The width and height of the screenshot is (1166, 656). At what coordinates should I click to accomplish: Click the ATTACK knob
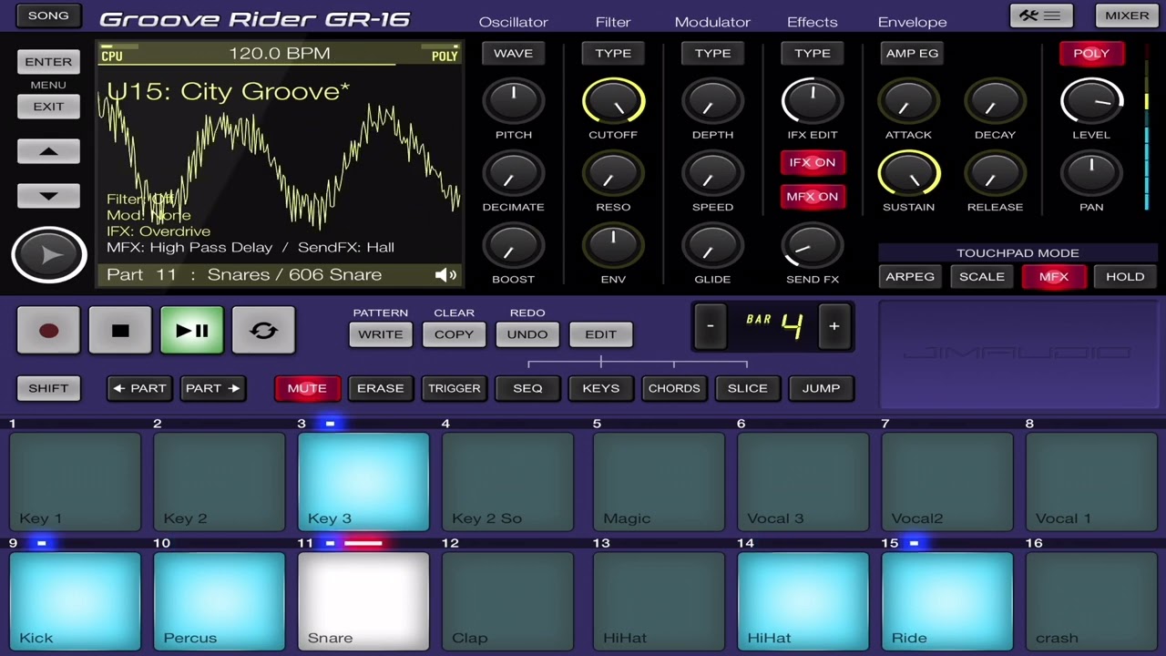tap(908, 101)
